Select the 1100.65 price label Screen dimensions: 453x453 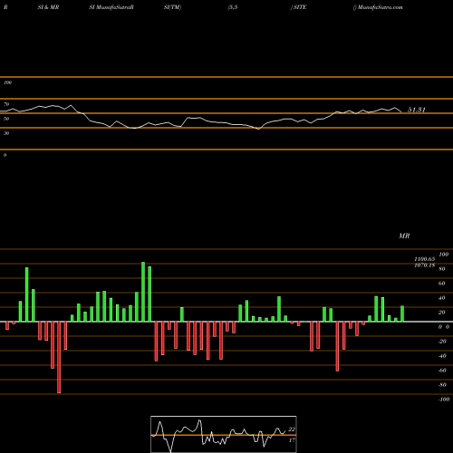425,259
